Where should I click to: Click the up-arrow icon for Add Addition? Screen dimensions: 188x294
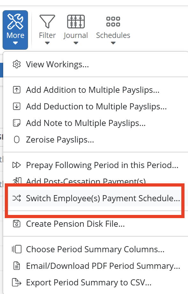click(17, 90)
